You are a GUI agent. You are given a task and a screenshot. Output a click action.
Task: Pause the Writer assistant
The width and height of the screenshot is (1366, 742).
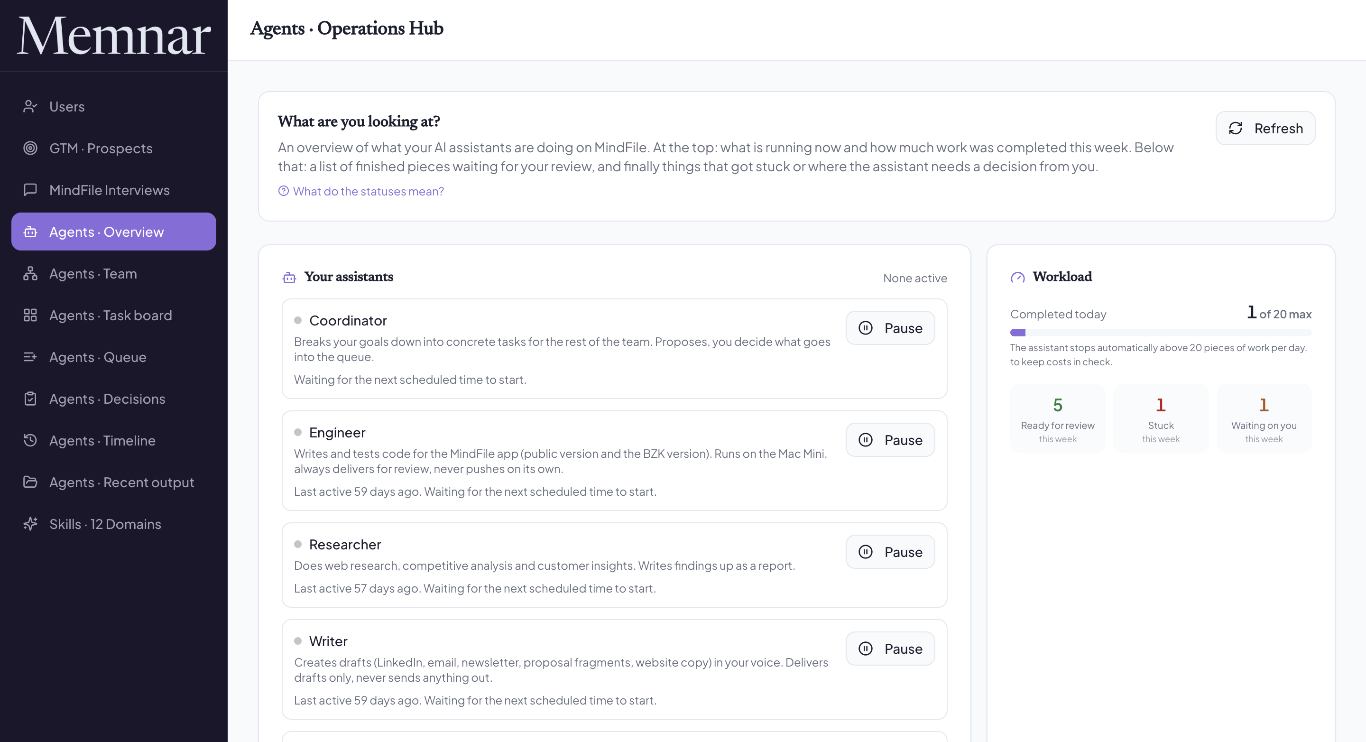pyautogui.click(x=890, y=649)
